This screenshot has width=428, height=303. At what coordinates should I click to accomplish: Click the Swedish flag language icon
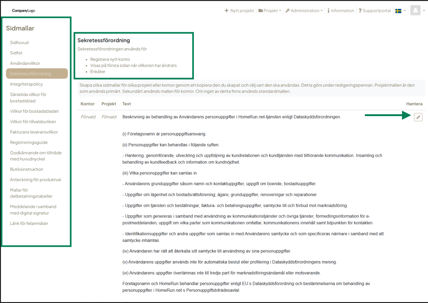[x=398, y=11]
